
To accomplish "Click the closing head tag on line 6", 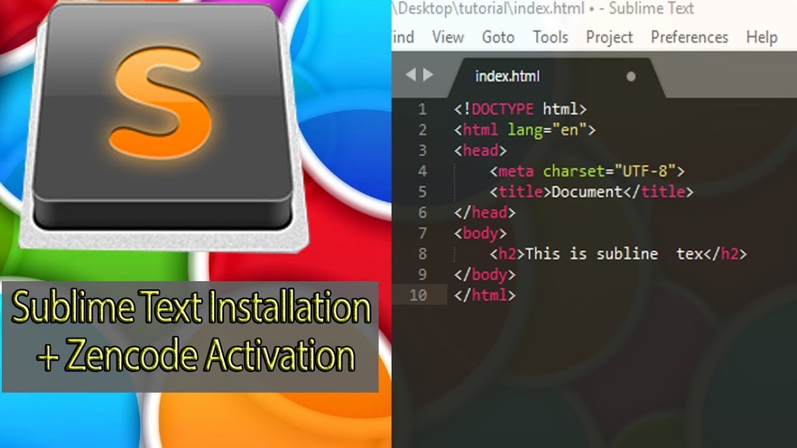I will pos(485,212).
